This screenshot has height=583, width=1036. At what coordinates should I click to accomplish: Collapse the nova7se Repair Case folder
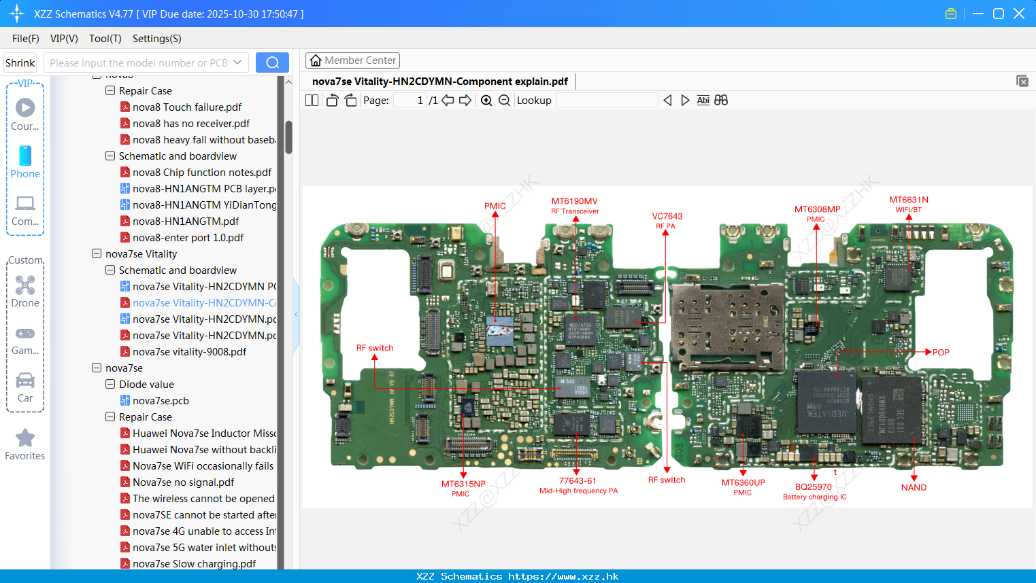pos(110,417)
